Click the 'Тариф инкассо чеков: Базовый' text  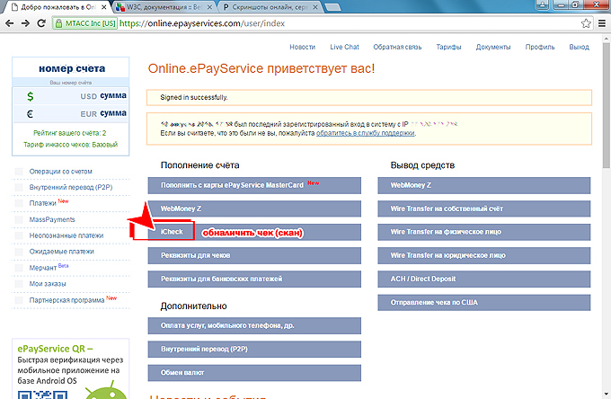(x=70, y=145)
